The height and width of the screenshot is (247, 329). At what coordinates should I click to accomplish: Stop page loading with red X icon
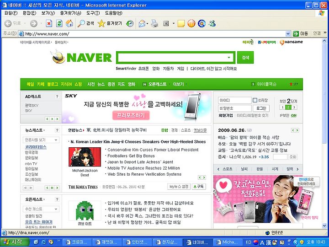click(x=49, y=23)
